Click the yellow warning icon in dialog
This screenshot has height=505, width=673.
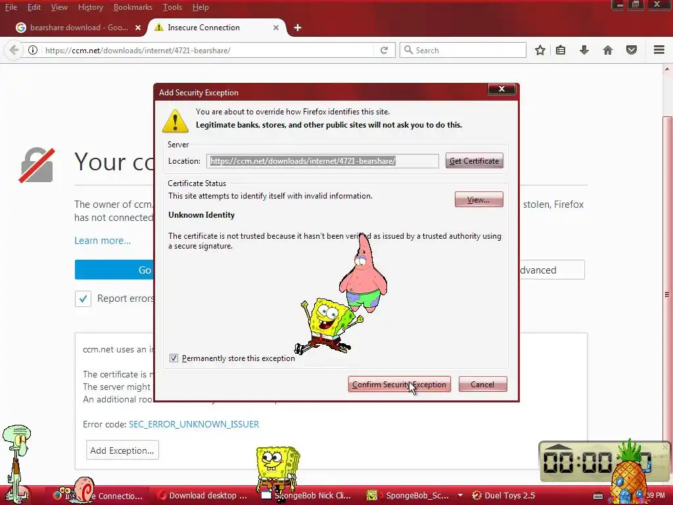point(175,121)
